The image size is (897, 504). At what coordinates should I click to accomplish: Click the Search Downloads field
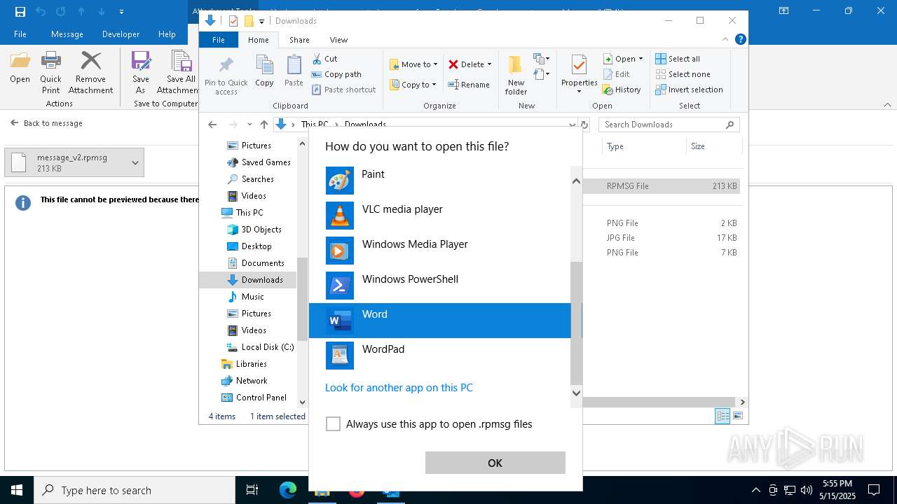tap(669, 125)
